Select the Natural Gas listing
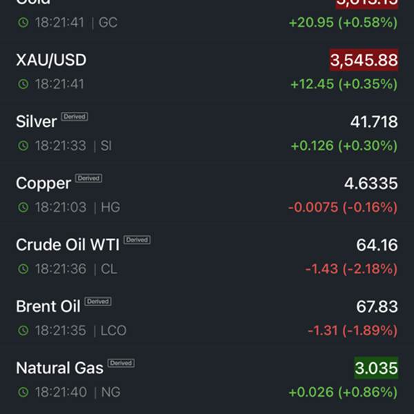The height and width of the screenshot is (414, 414). (x=207, y=380)
